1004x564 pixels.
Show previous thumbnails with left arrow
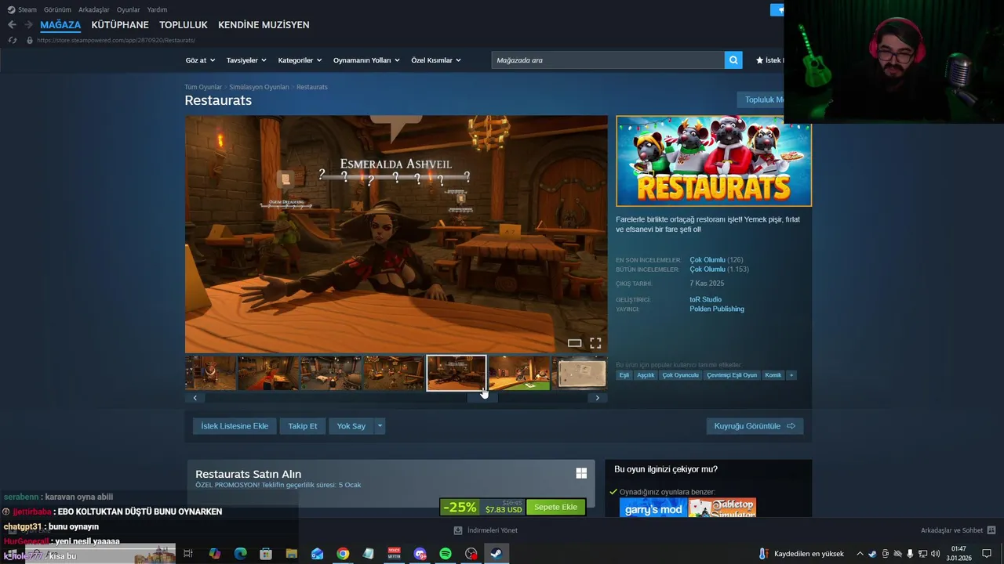195,398
